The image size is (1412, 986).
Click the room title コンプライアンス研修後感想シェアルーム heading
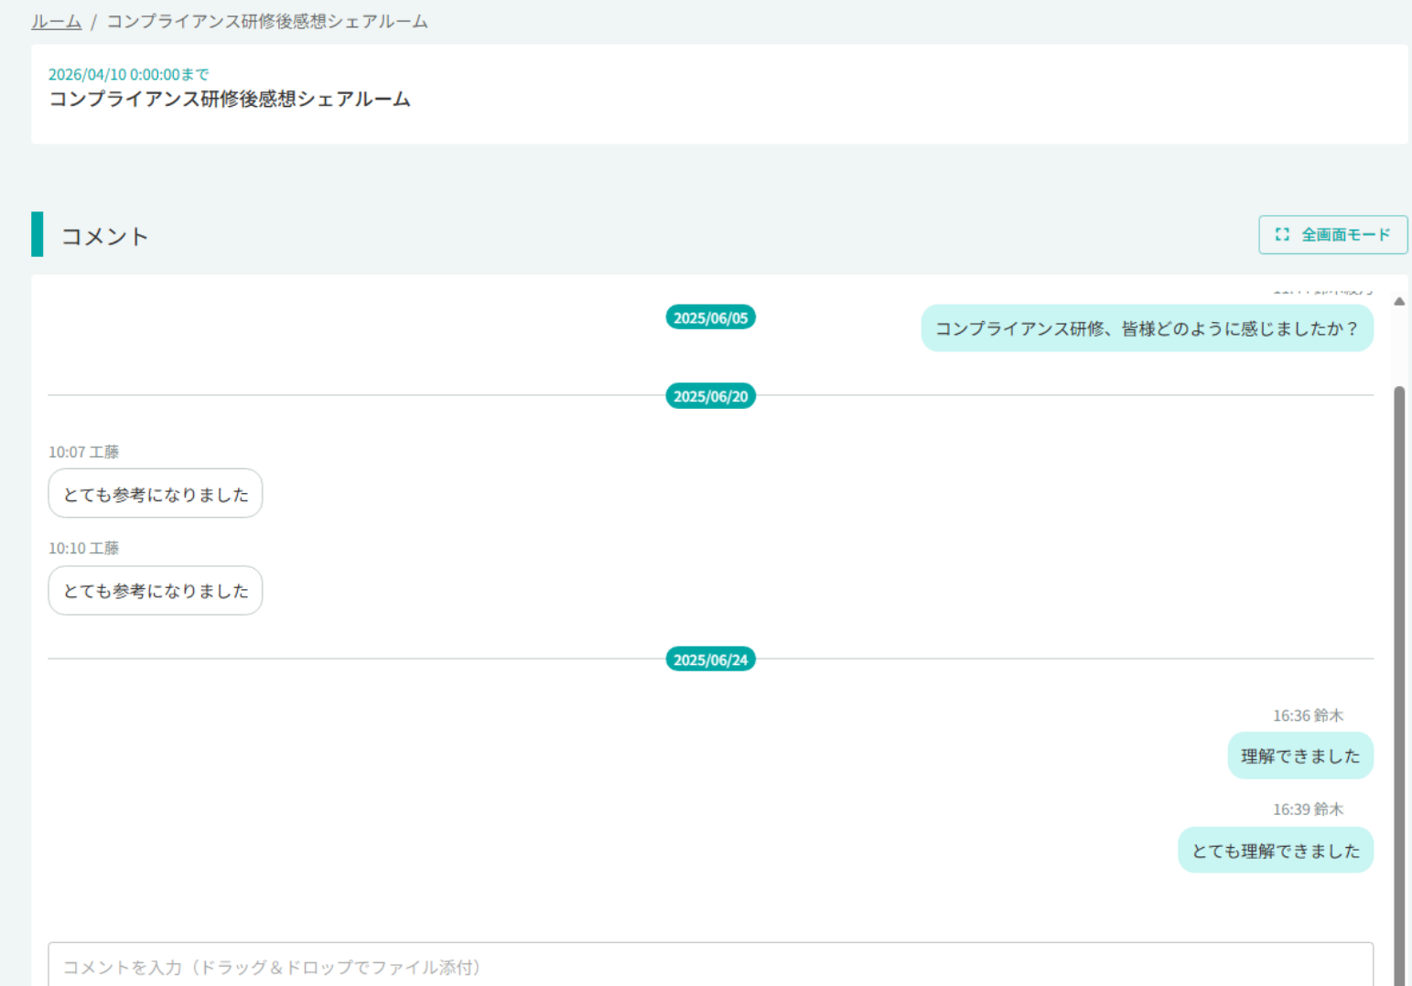pos(230,99)
